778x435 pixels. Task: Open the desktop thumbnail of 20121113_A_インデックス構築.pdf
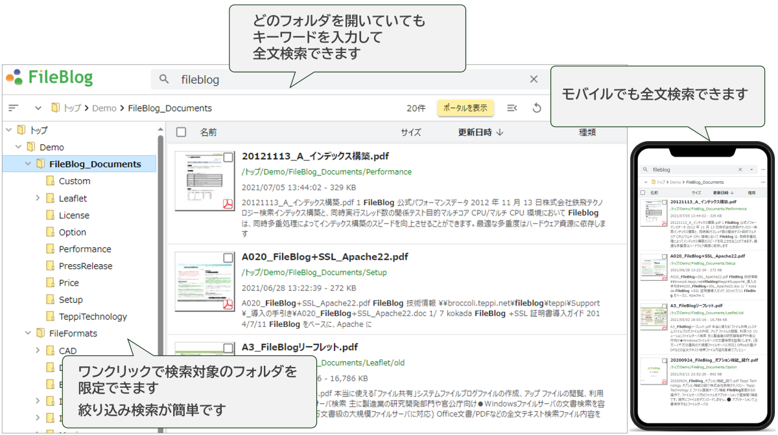pos(204,181)
